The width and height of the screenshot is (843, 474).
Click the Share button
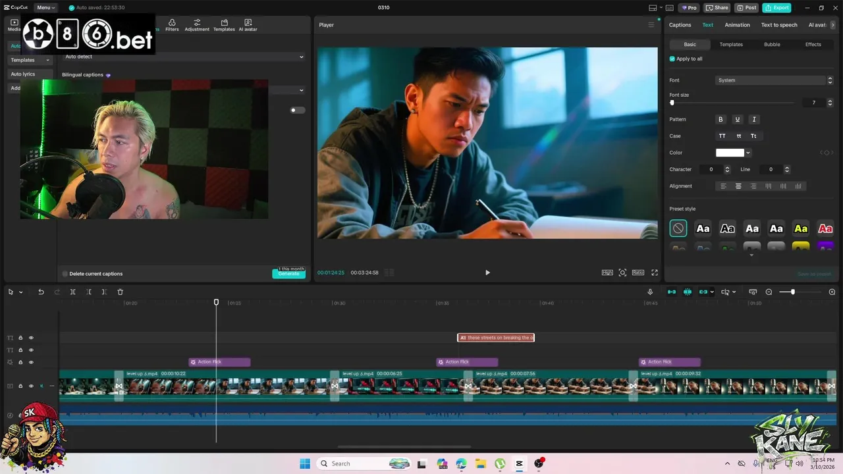point(717,8)
